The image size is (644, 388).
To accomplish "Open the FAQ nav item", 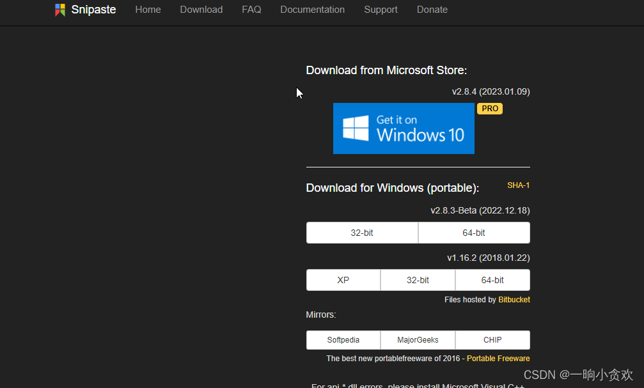I will coord(251,10).
